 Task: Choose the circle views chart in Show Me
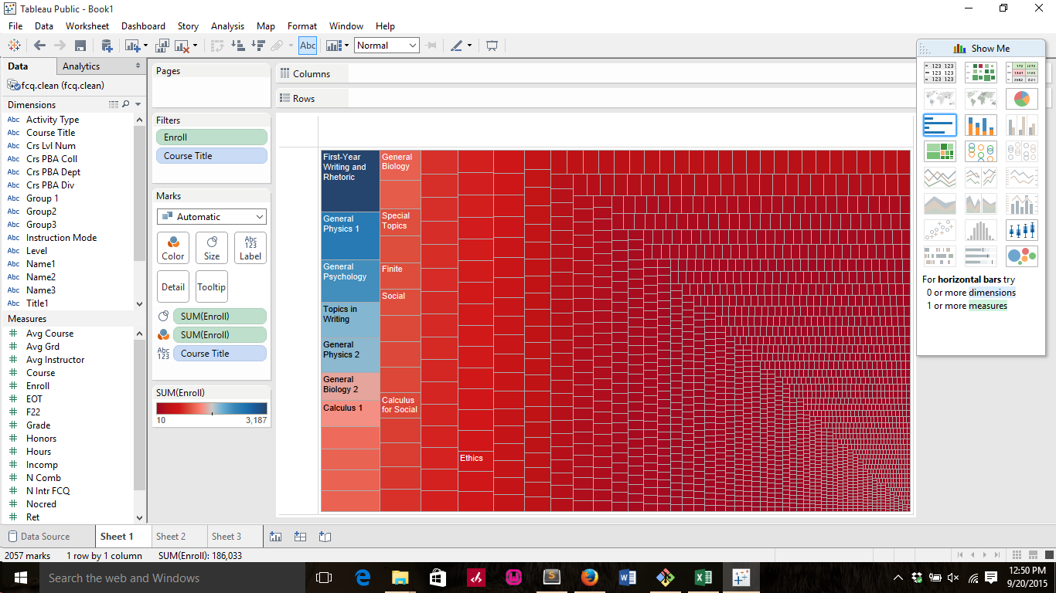[x=981, y=151]
